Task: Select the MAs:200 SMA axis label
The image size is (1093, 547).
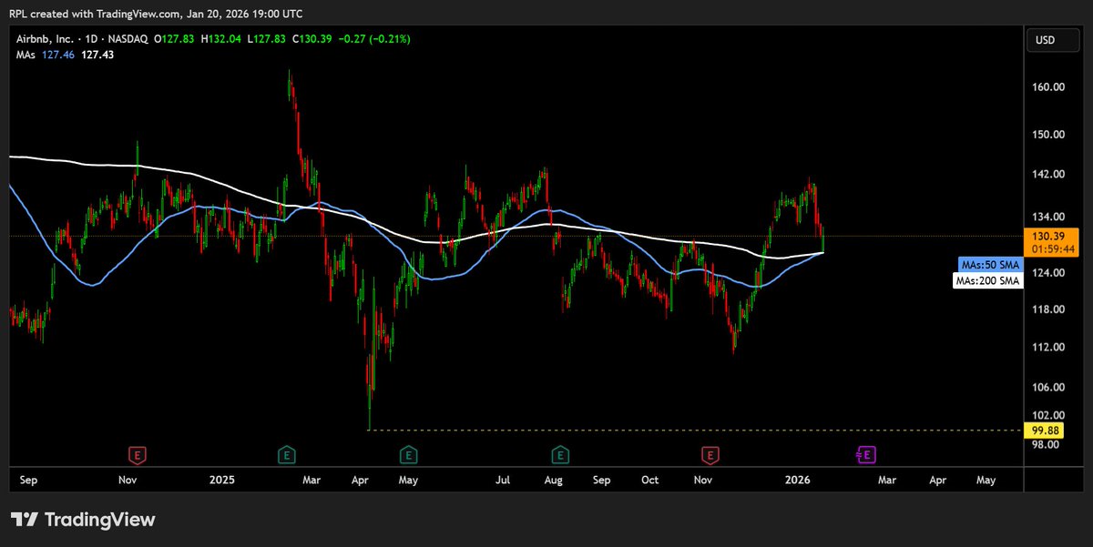Action: coord(987,281)
